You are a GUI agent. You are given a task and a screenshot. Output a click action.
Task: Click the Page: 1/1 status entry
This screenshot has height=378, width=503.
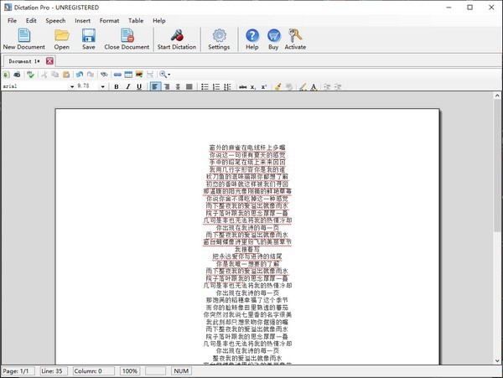[18, 371]
